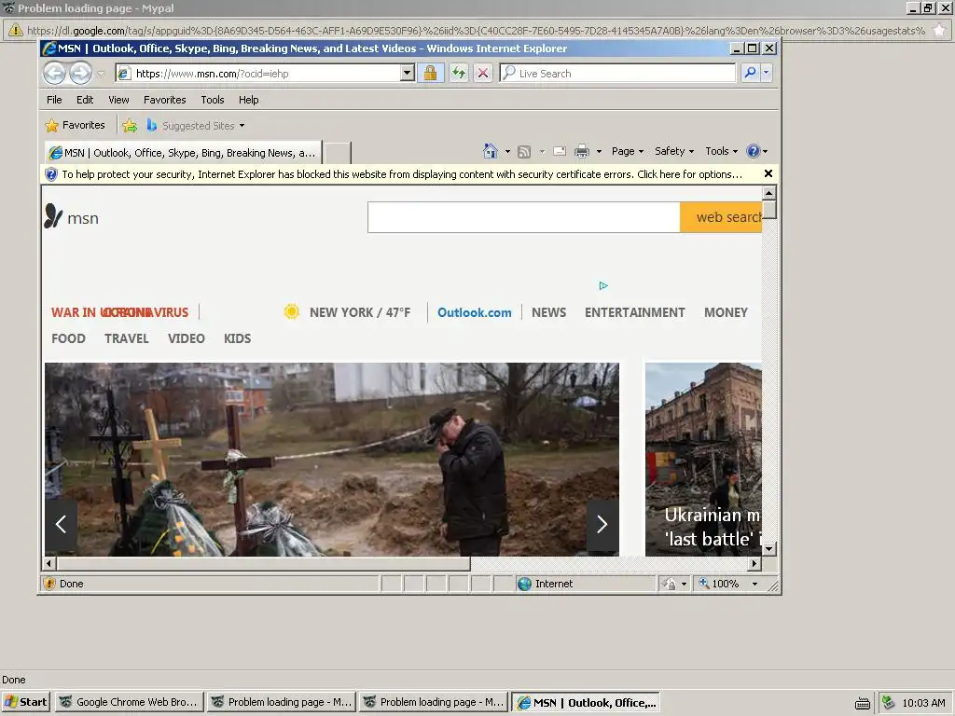Run Live Search with magnifier button
The height and width of the screenshot is (716, 955).
(x=751, y=73)
